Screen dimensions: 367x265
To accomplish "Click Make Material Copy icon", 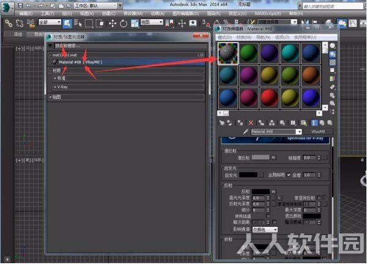I will point(261,123).
